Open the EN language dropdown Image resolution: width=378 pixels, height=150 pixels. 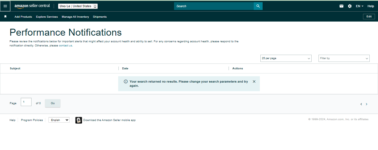pyautogui.click(x=359, y=6)
